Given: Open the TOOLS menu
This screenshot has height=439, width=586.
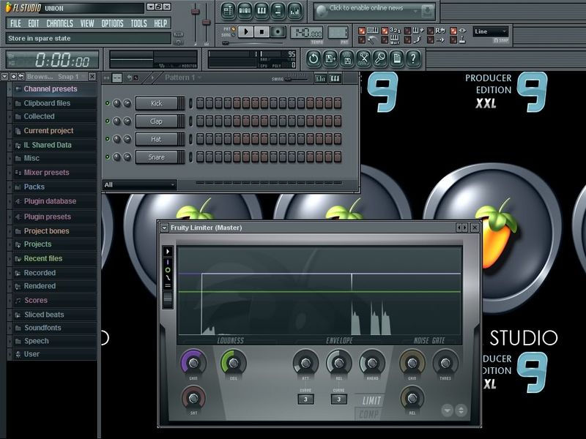Looking at the screenshot, I should click(138, 23).
